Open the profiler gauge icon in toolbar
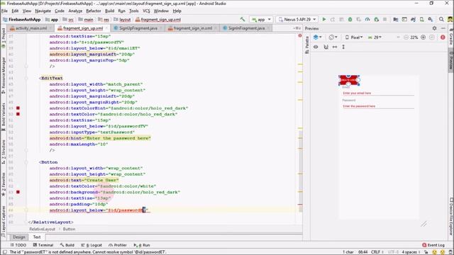The height and width of the screenshot is (255, 454). (x=367, y=19)
